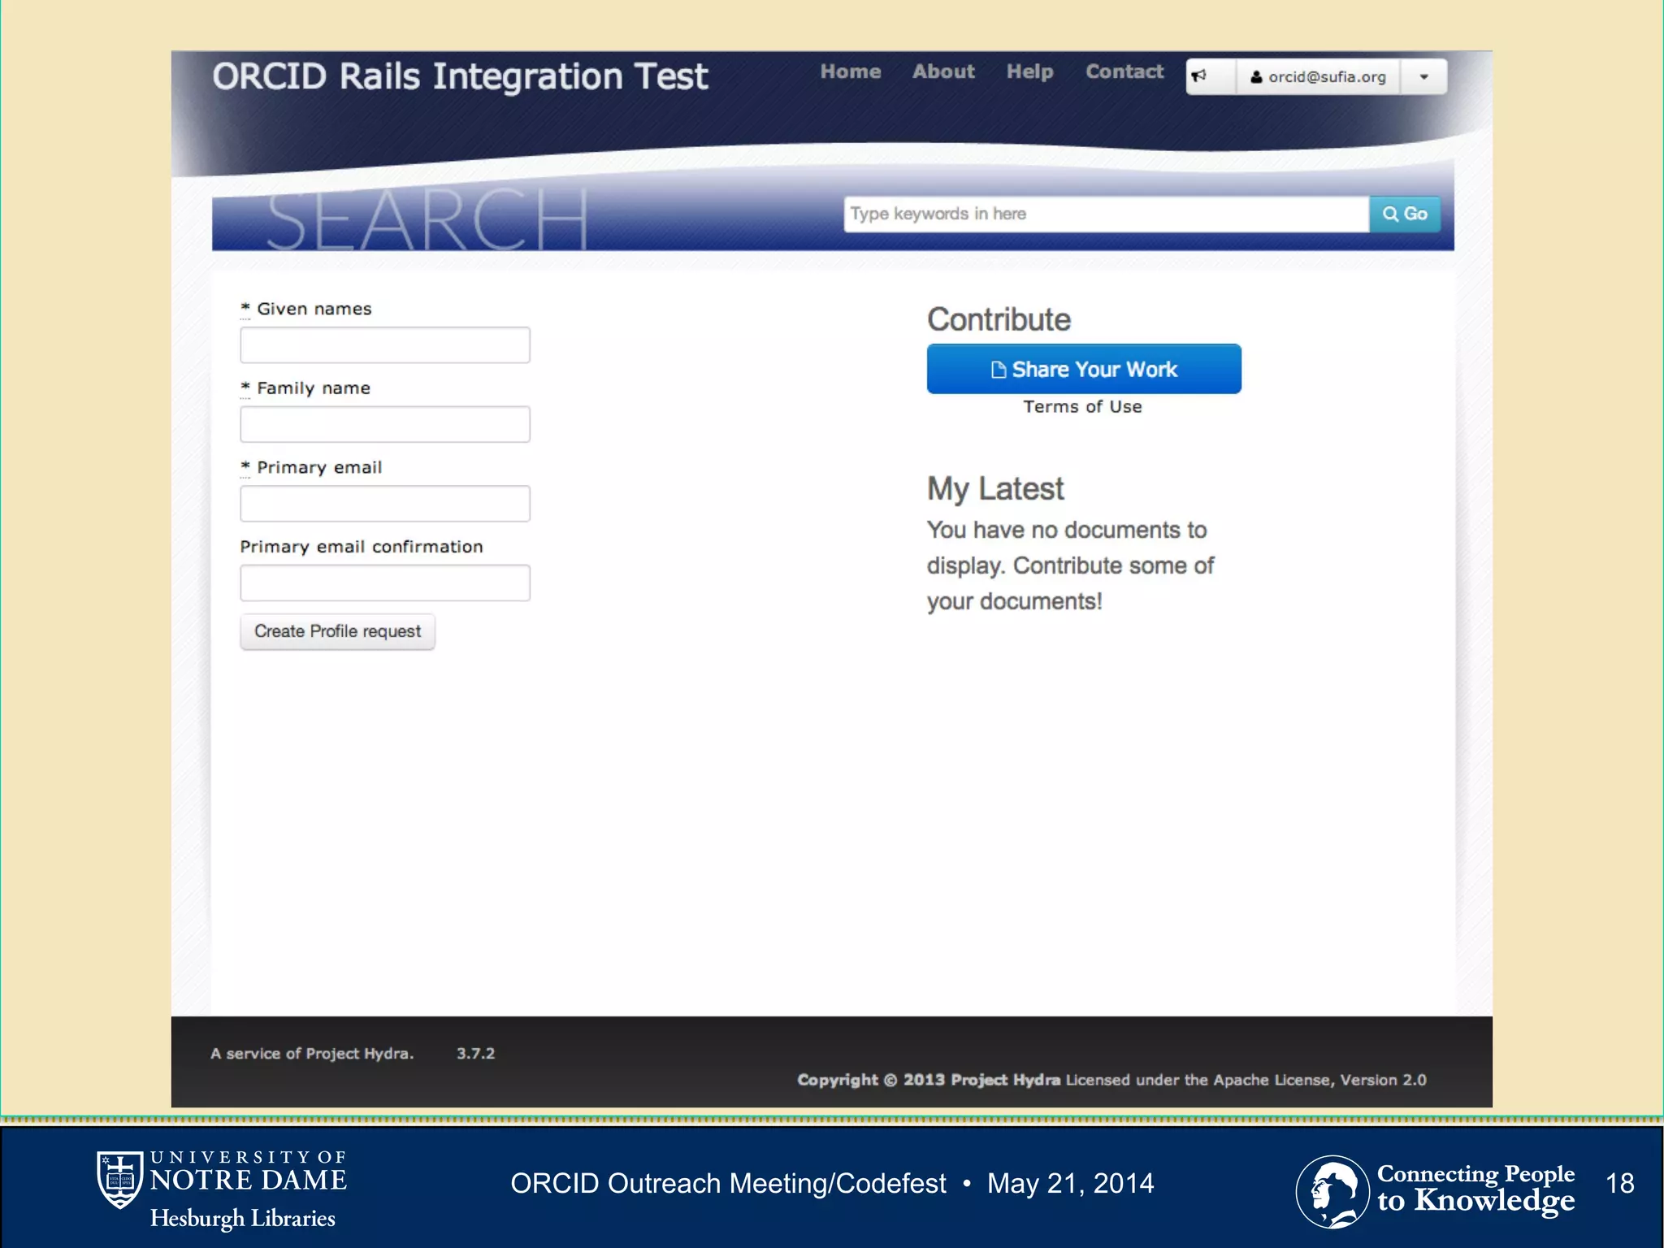Click the Create Profile request button

coord(337,631)
